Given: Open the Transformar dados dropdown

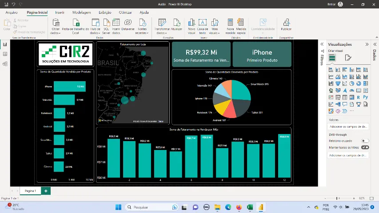Looking at the screenshot, I should [162, 33].
